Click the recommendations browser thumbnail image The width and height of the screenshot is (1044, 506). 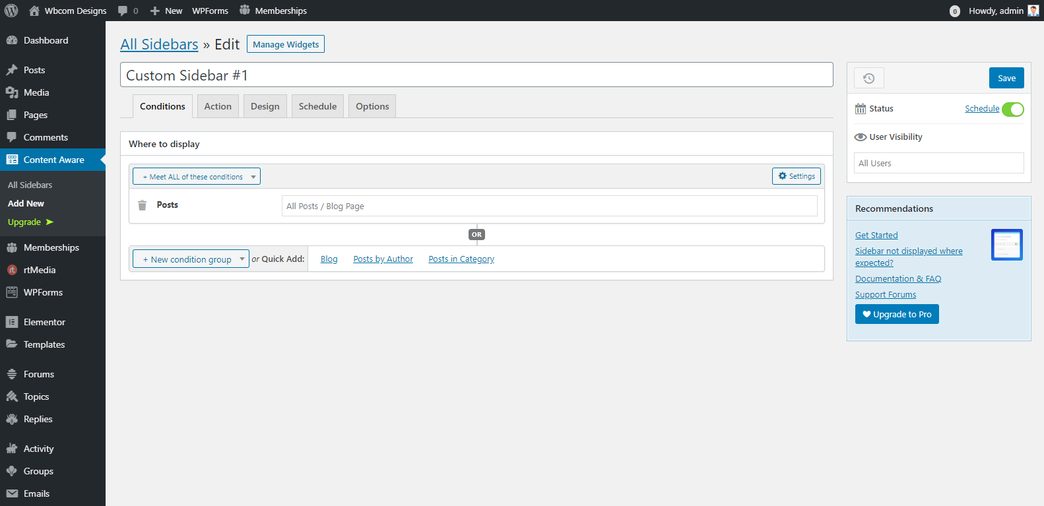coord(1007,245)
